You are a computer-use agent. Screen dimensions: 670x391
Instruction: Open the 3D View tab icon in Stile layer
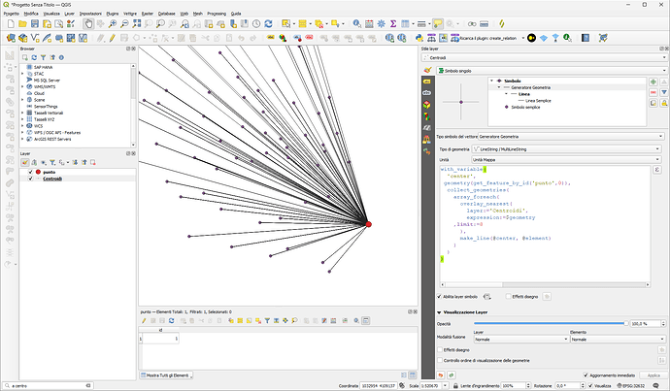[427, 105]
